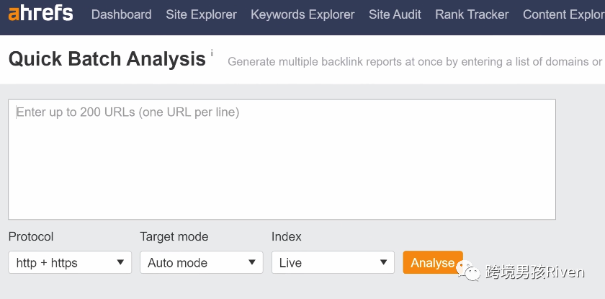Click the "跨境男孩Riven" watermark text

535,272
